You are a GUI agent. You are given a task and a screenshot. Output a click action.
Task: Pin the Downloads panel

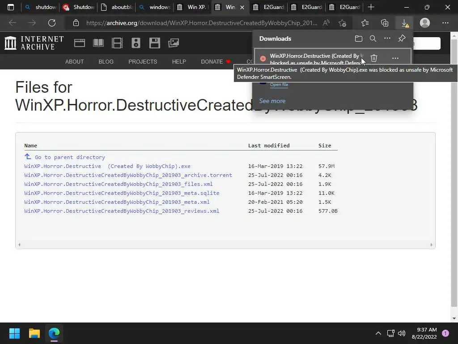[x=402, y=39]
